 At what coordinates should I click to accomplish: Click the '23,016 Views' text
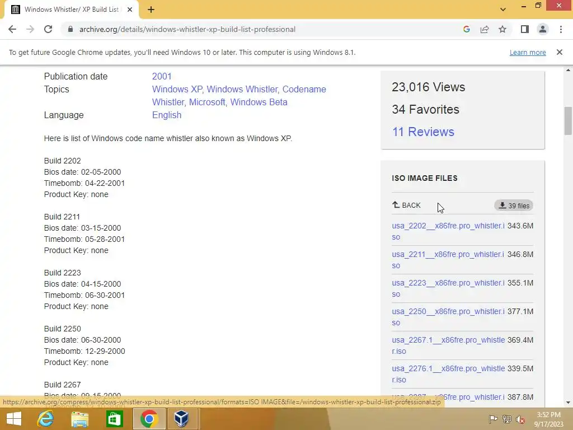tap(428, 87)
